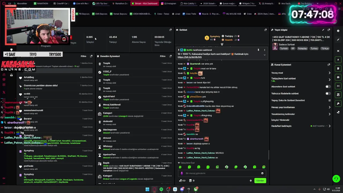
Task: Expand Yavaş mod settings
Action: click(x=329, y=73)
